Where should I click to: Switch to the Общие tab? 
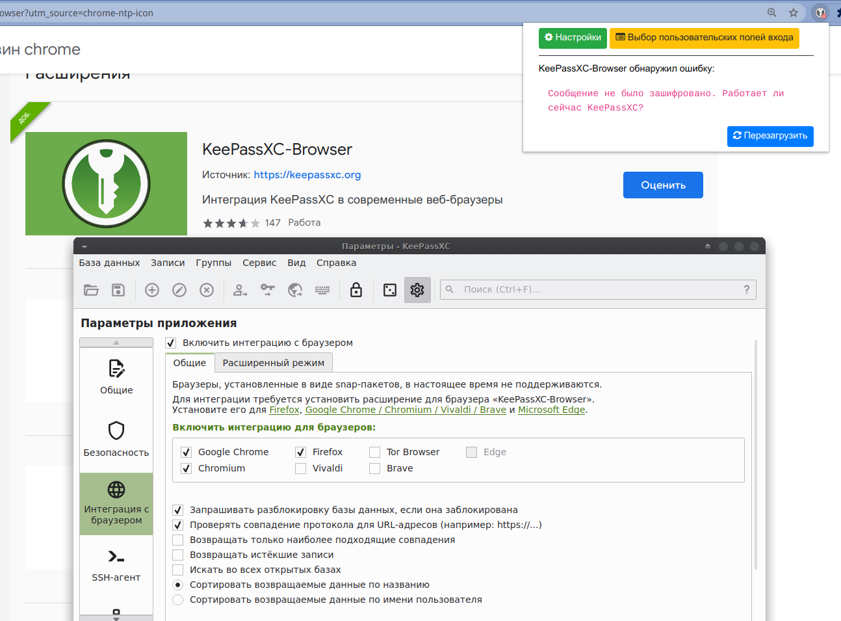[190, 363]
